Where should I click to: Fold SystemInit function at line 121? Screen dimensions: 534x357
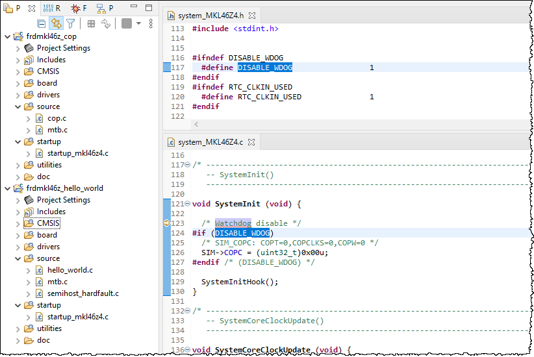(187, 204)
